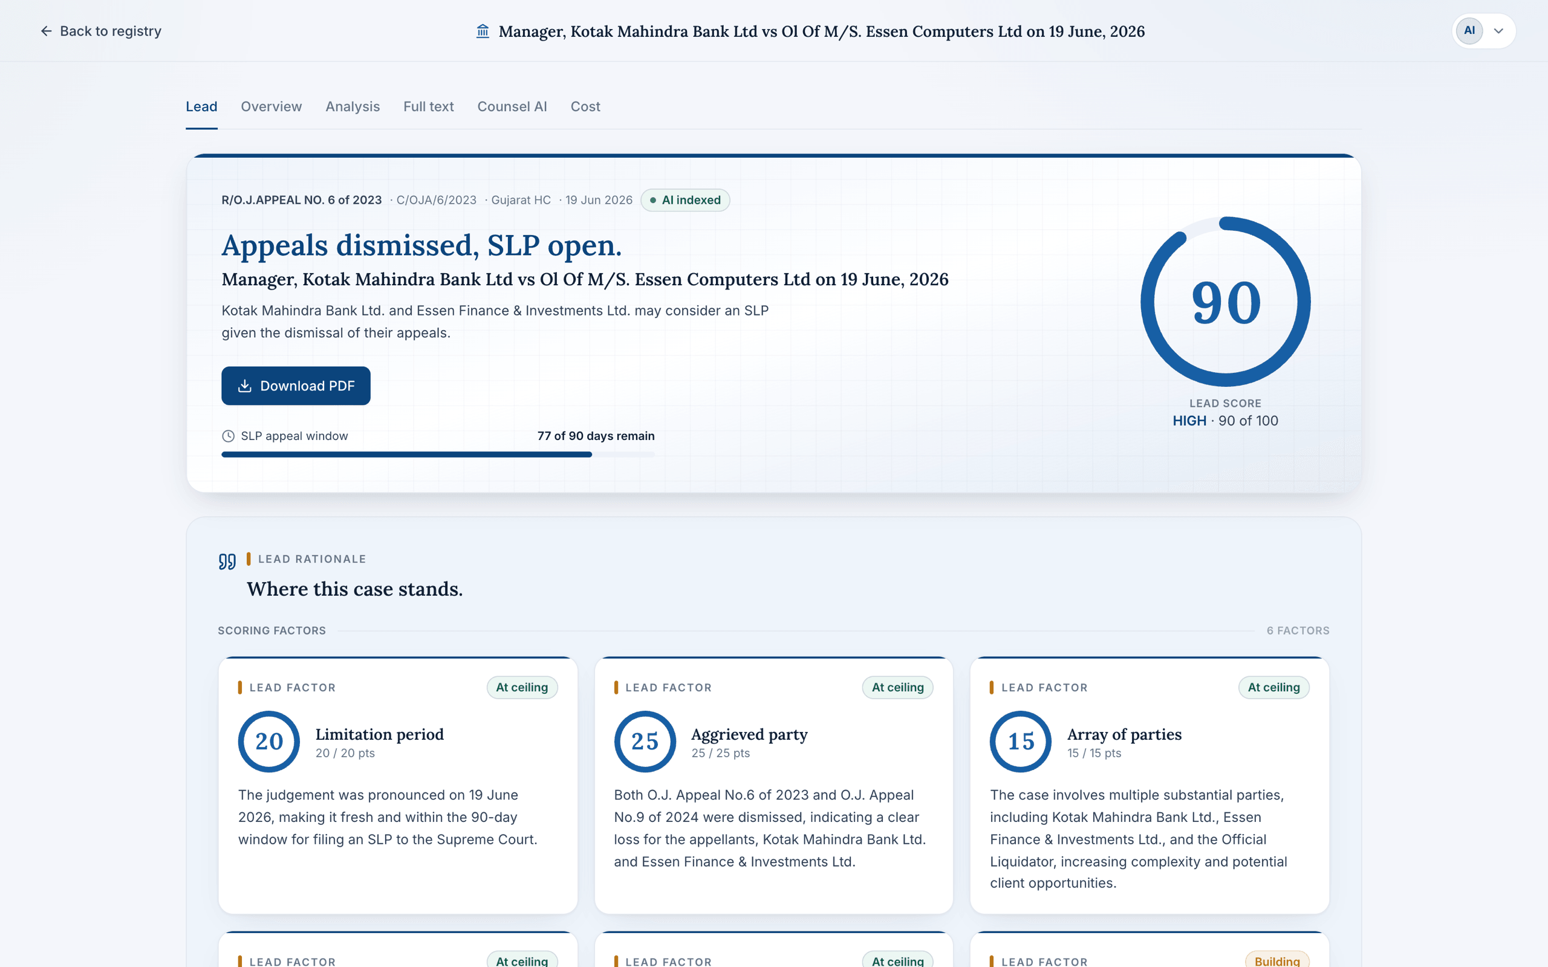This screenshot has width=1548, height=967.
Task: Click the LEAD RATIONALE label
Action: click(312, 559)
